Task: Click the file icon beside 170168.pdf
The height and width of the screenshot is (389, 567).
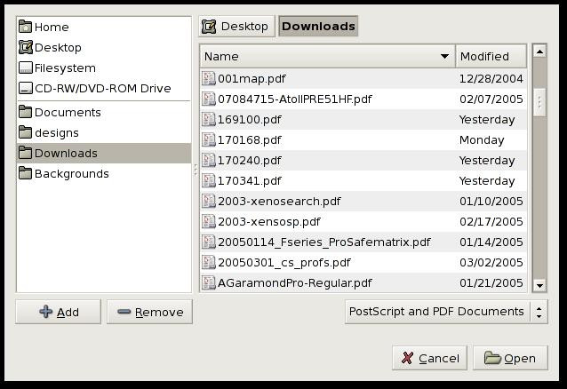Action: point(209,139)
